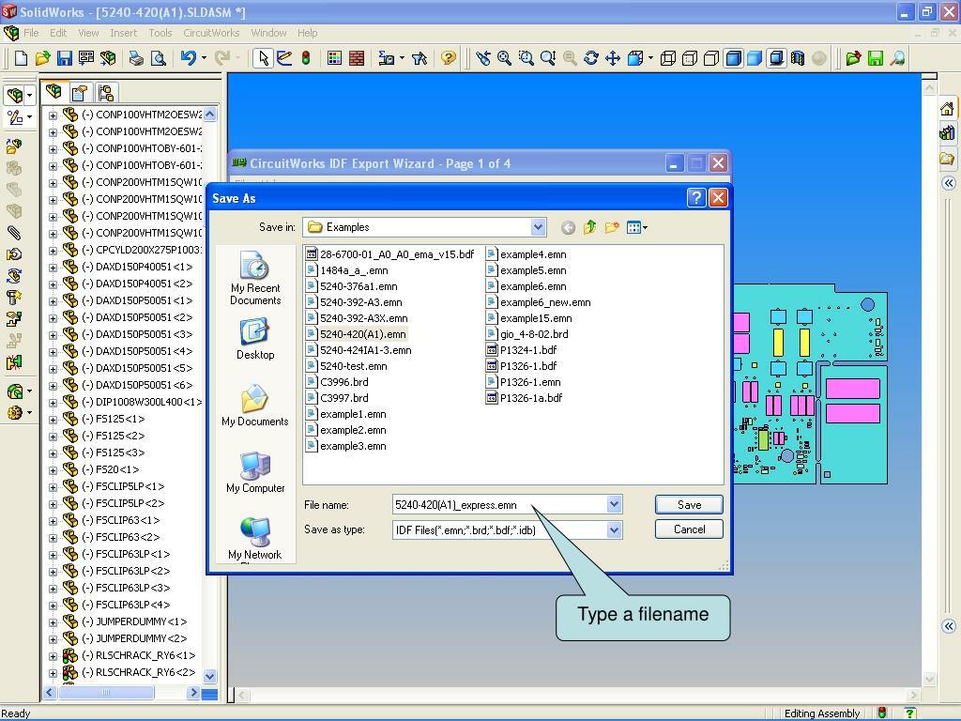Open the View Orientation dropdown arrow
This screenshot has height=721, width=961.
(x=650, y=58)
